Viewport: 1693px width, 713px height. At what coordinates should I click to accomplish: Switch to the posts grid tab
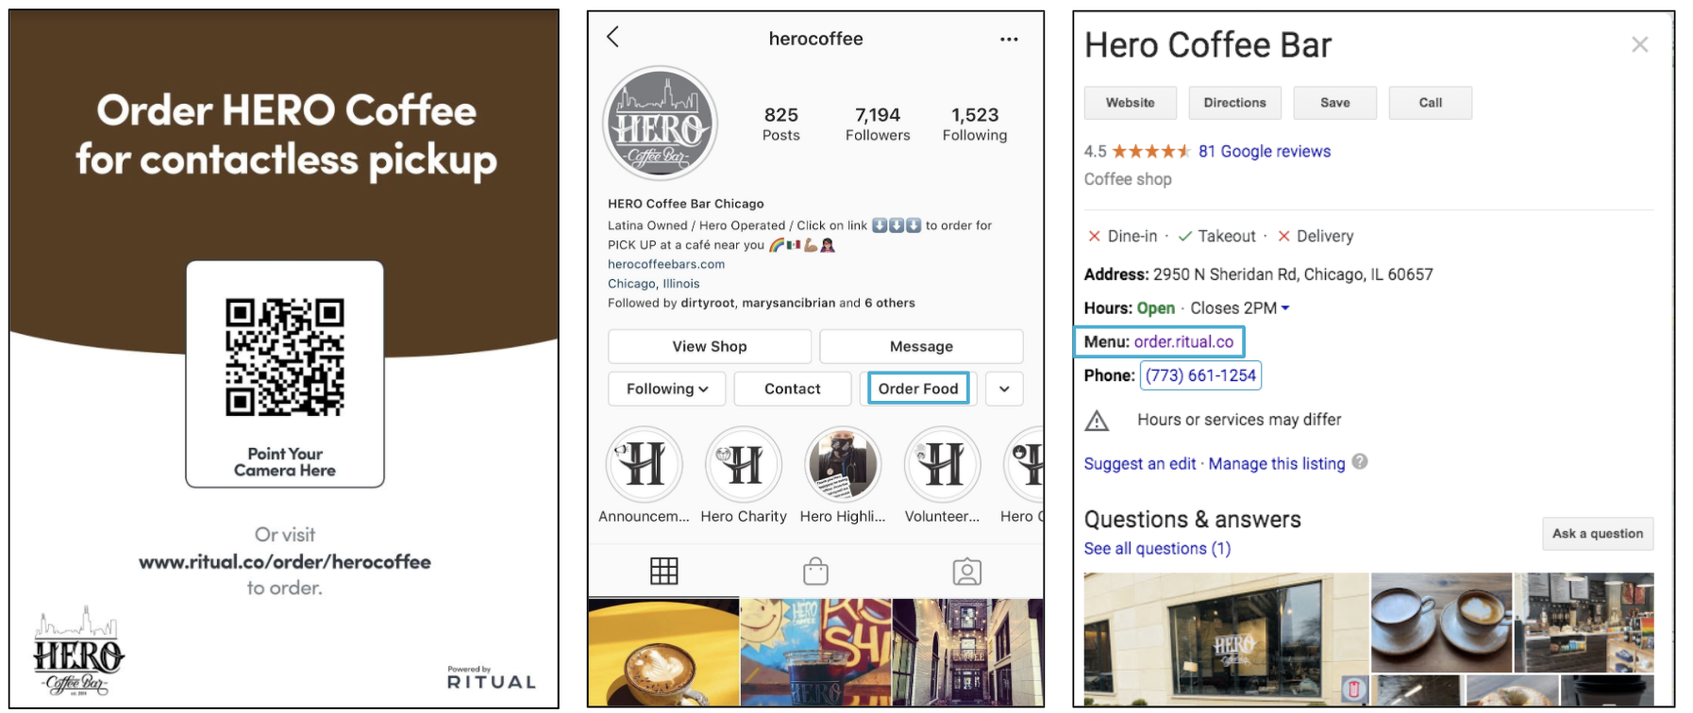pyautogui.click(x=664, y=571)
